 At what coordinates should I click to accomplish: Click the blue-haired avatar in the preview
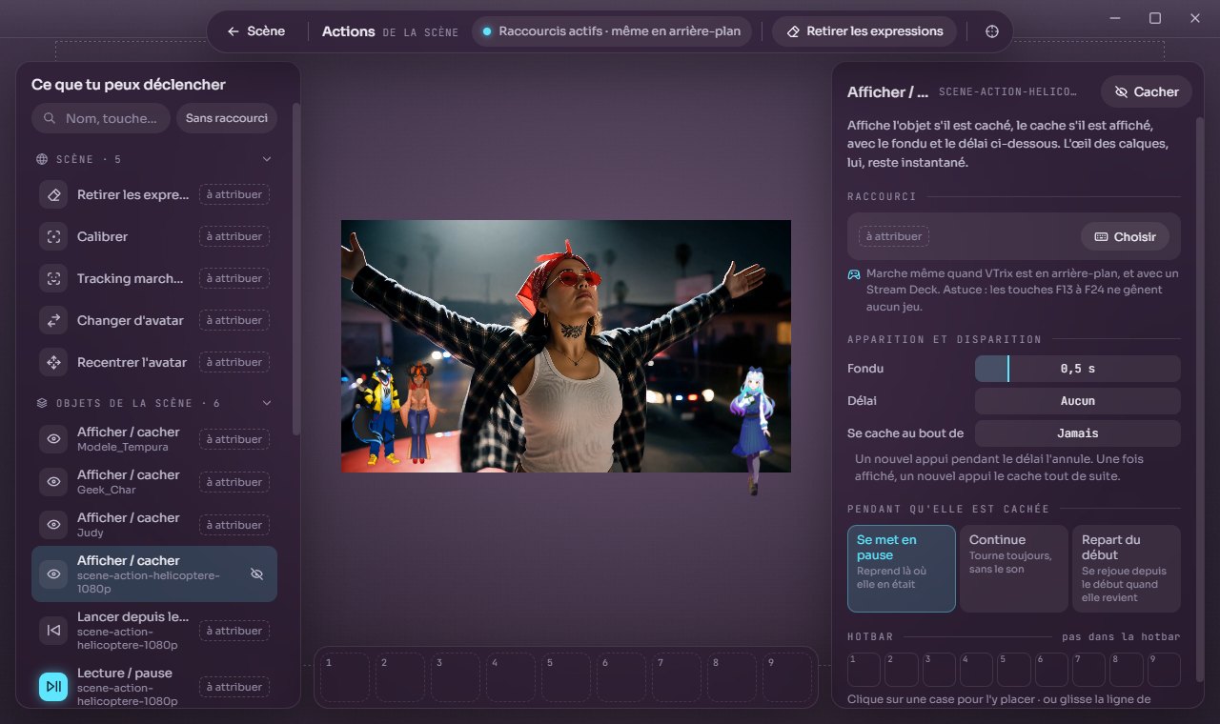click(752, 431)
